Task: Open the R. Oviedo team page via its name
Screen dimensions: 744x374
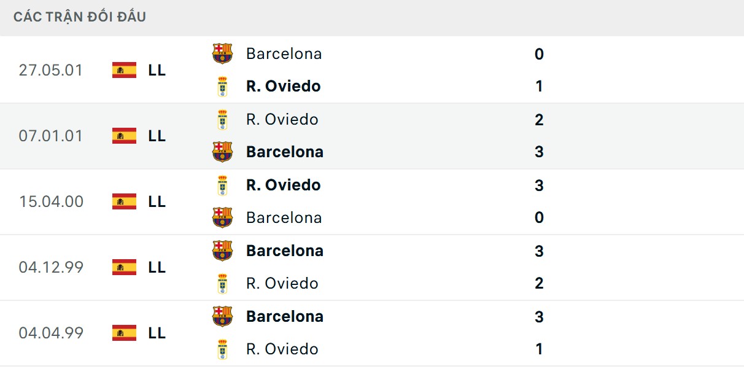Action: point(282,85)
